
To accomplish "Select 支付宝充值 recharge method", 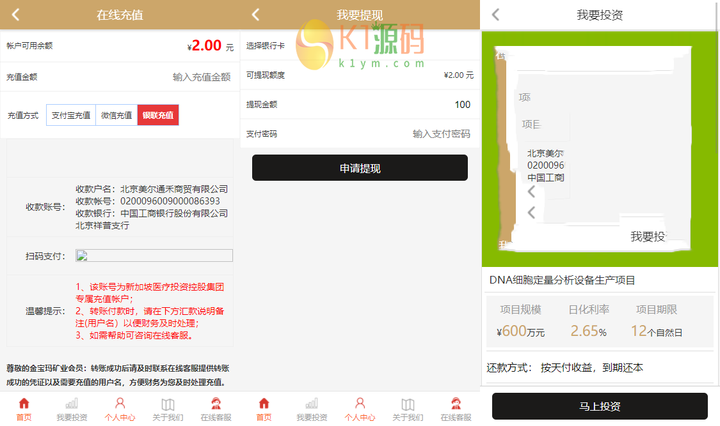I will [x=70, y=115].
